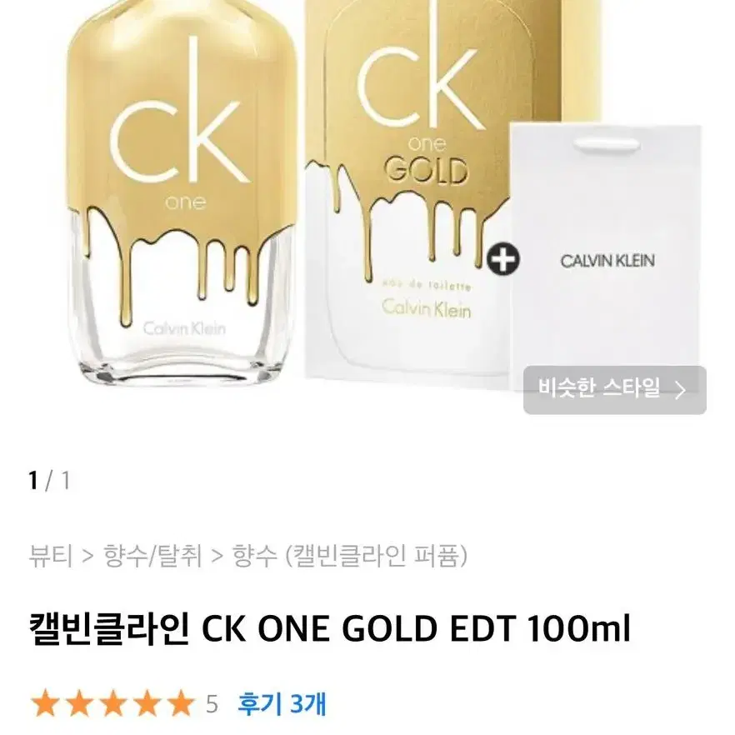Click the fifth orange rating star

pos(181,703)
